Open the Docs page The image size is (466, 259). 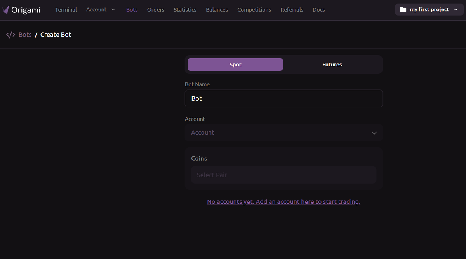click(318, 10)
